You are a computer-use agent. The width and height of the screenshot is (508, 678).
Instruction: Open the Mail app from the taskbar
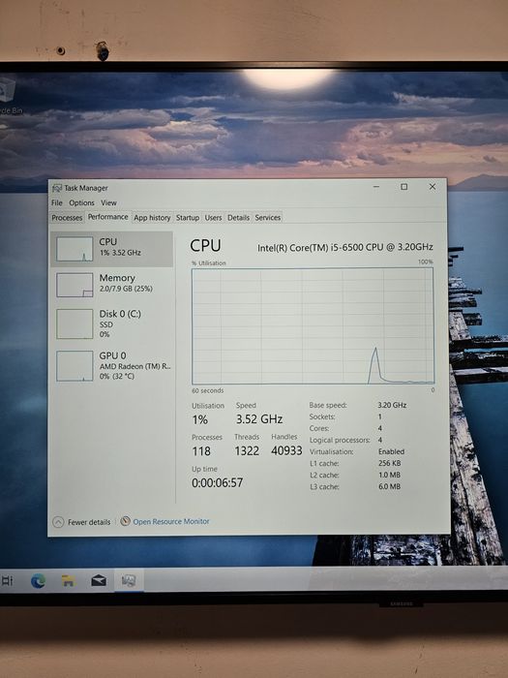pos(99,580)
